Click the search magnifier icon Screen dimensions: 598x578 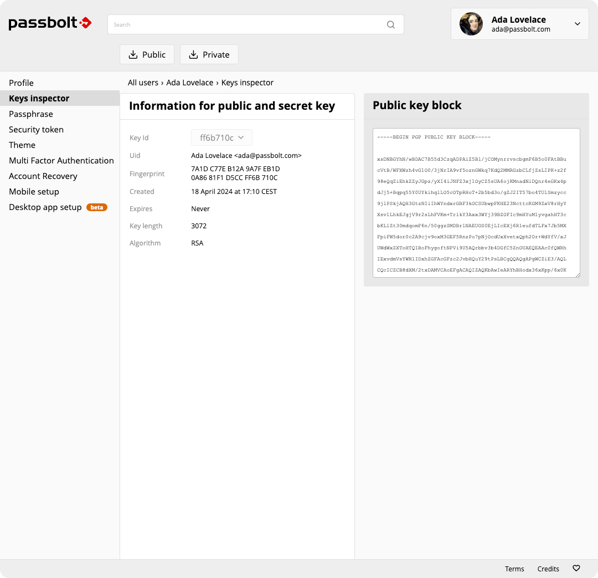point(391,24)
